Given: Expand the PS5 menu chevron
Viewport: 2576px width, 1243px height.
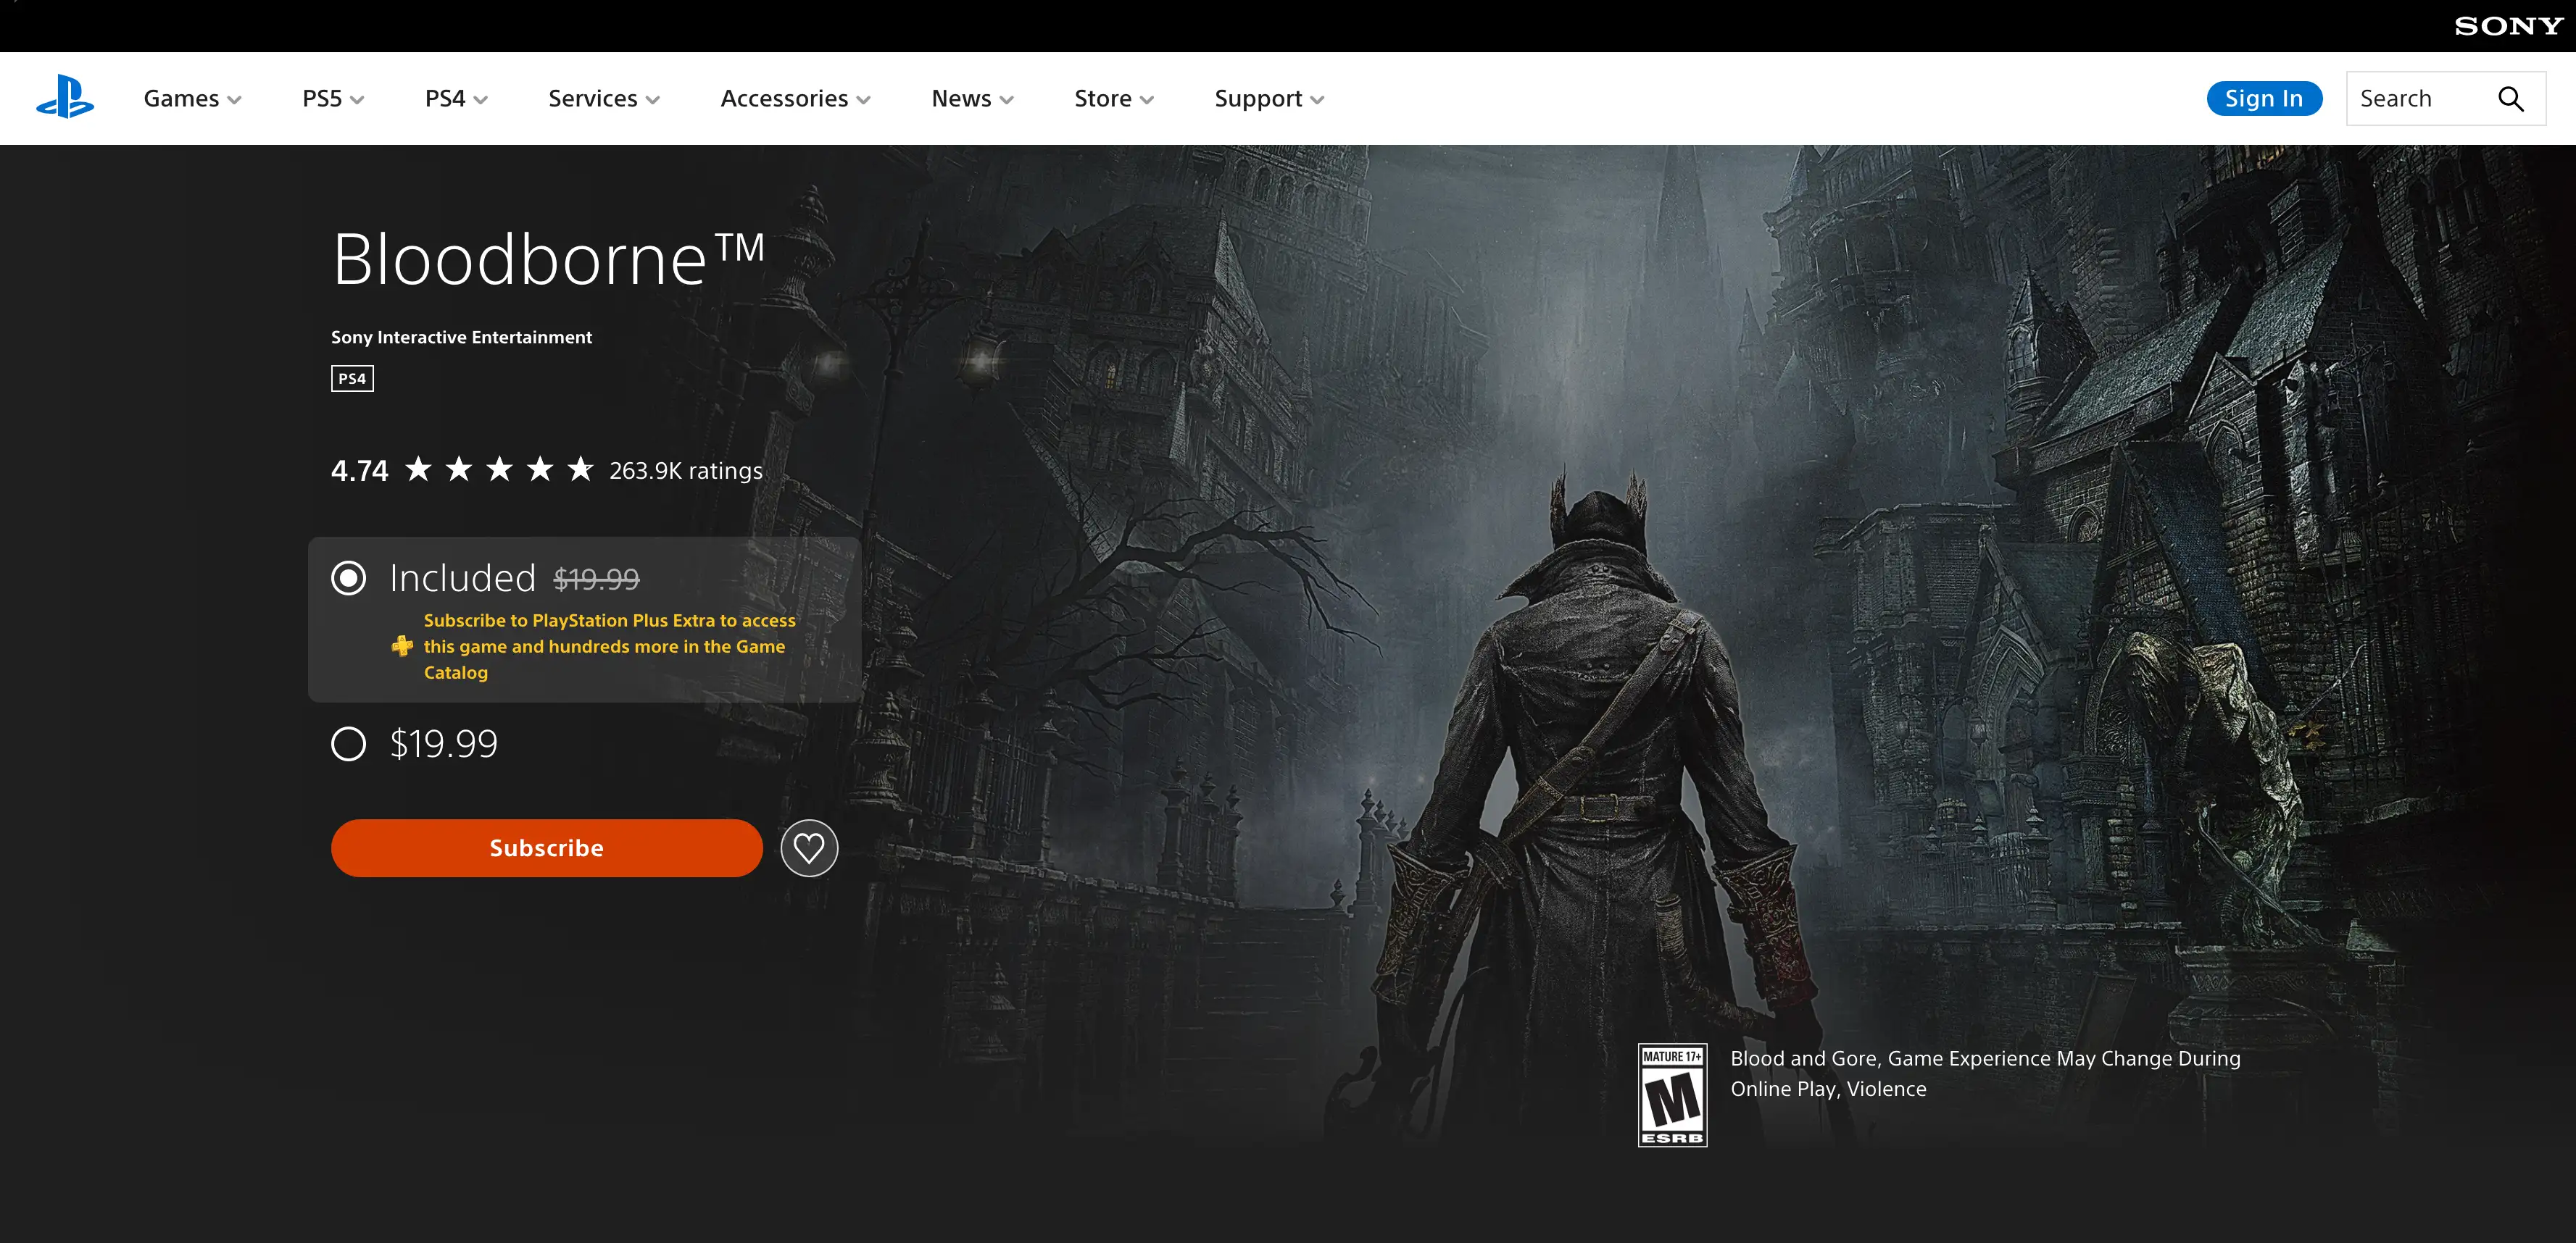Looking at the screenshot, I should click(357, 100).
